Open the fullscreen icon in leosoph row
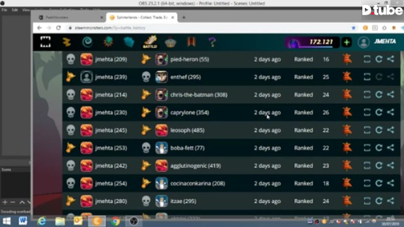 [367, 130]
